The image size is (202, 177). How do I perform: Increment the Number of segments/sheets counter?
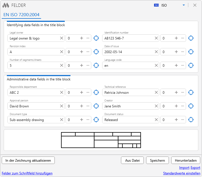tap(82, 65)
